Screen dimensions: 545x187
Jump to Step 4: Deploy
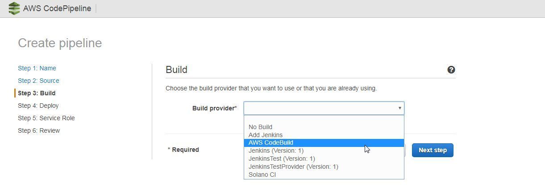tap(38, 106)
